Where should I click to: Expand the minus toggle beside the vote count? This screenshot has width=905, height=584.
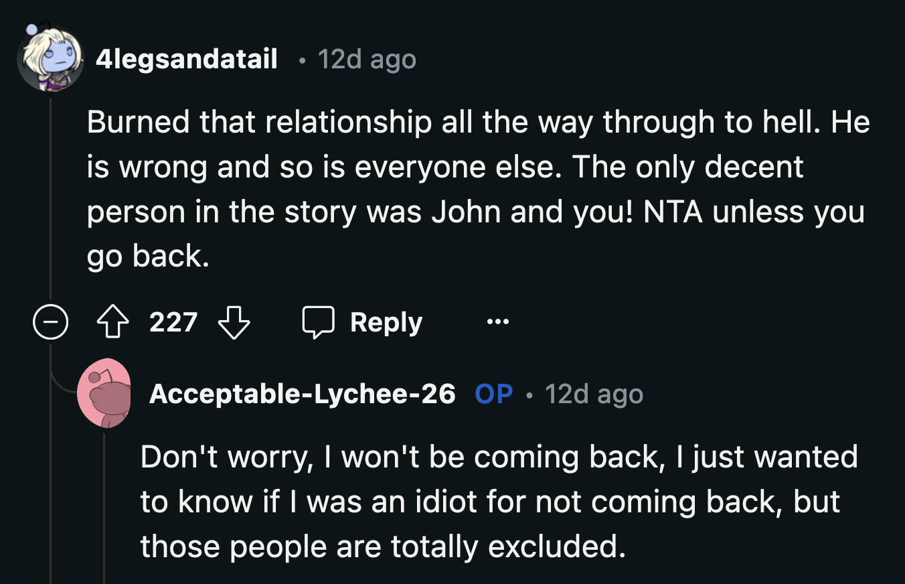point(50,321)
